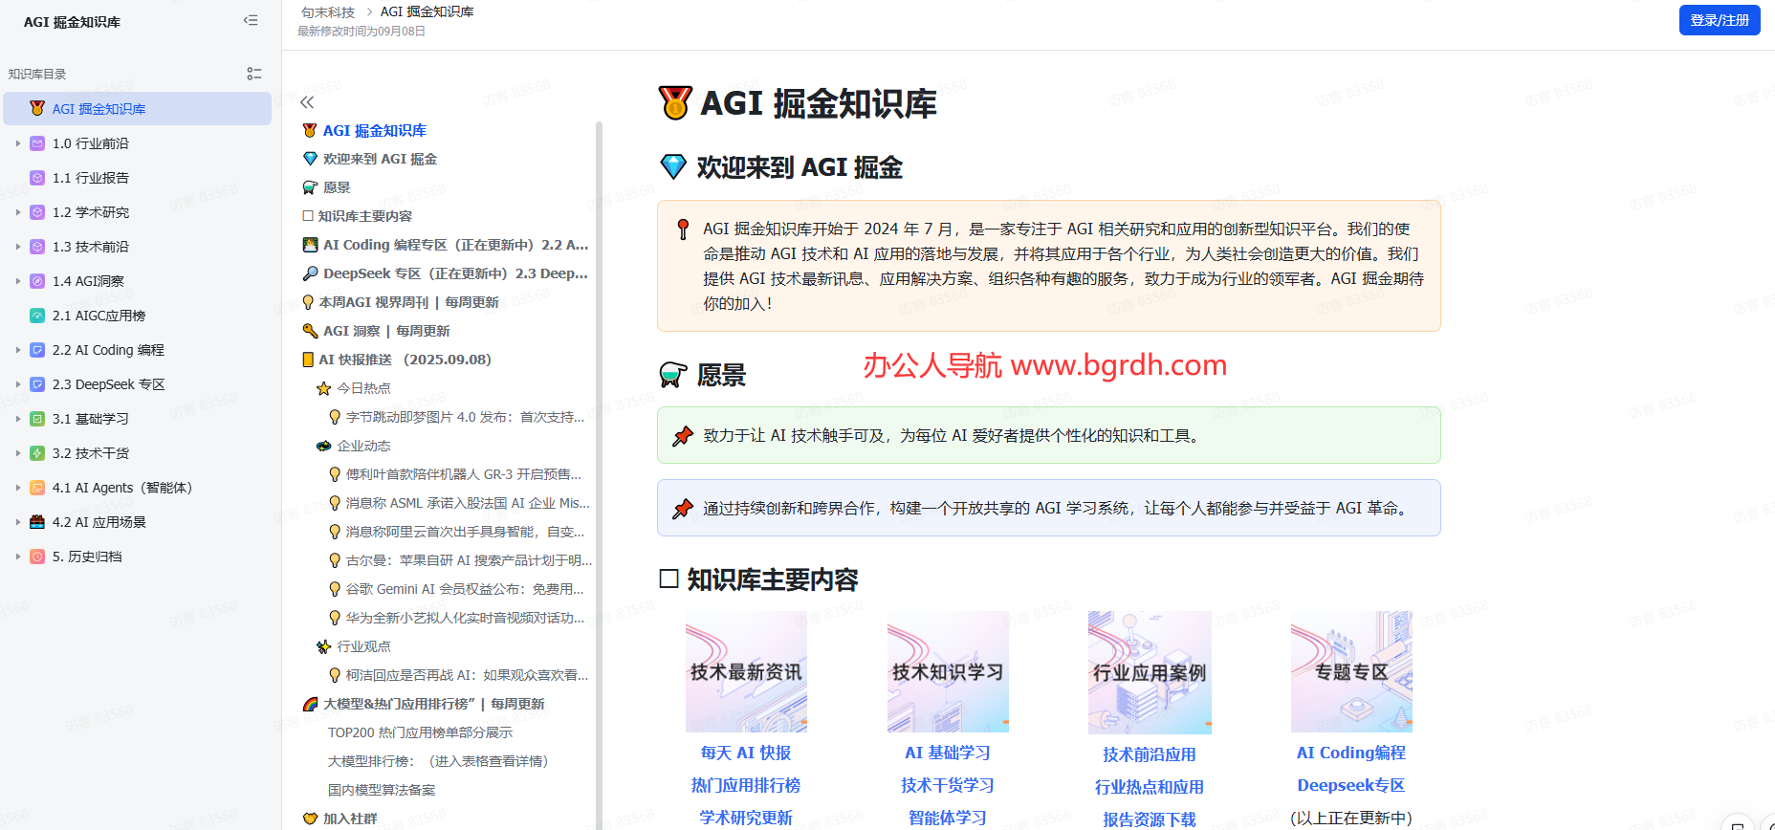
Task: Click the 愿景 heading icon in content
Action: (x=673, y=375)
